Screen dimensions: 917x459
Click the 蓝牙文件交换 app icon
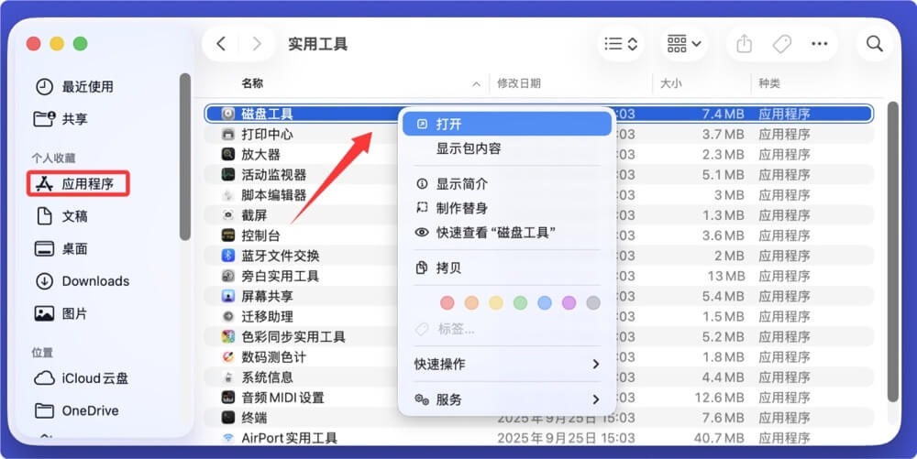pyautogui.click(x=228, y=256)
